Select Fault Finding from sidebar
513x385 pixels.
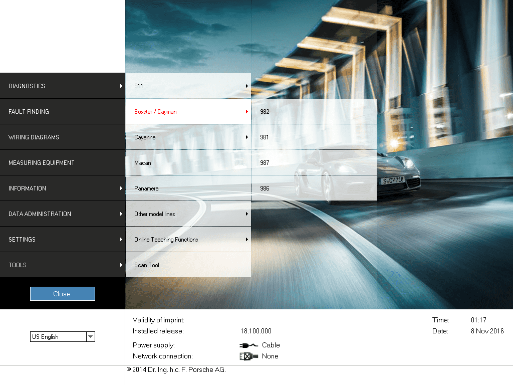pos(62,112)
